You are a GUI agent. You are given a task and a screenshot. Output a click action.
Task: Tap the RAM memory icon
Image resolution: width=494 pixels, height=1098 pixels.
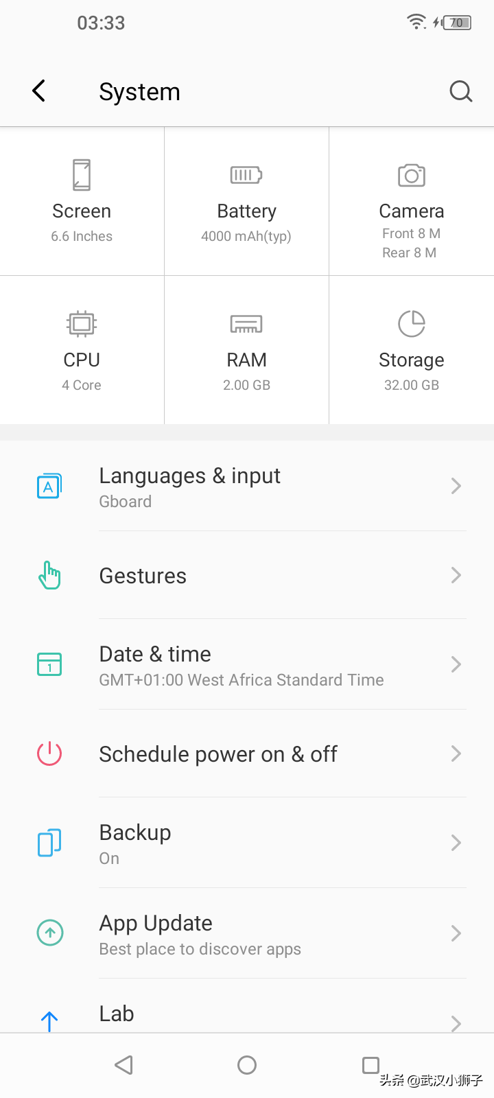pyautogui.click(x=246, y=323)
